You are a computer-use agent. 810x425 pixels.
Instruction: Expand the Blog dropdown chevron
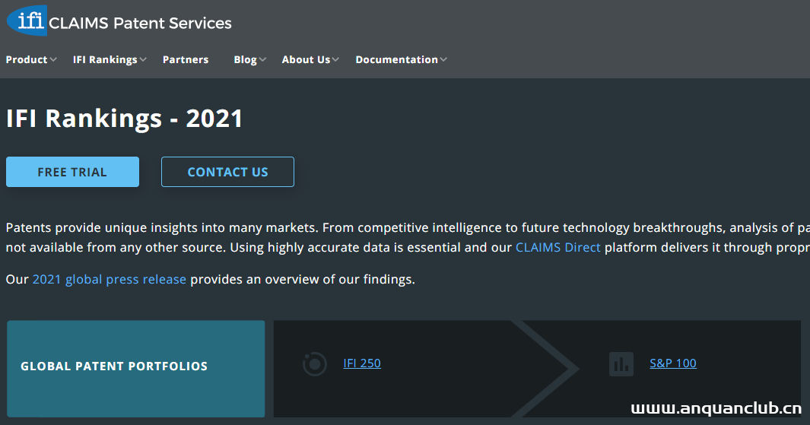coord(262,59)
